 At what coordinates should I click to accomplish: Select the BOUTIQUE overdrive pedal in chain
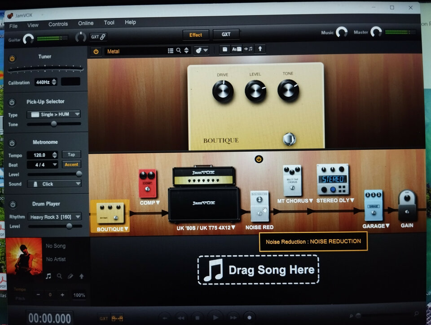[x=110, y=213]
